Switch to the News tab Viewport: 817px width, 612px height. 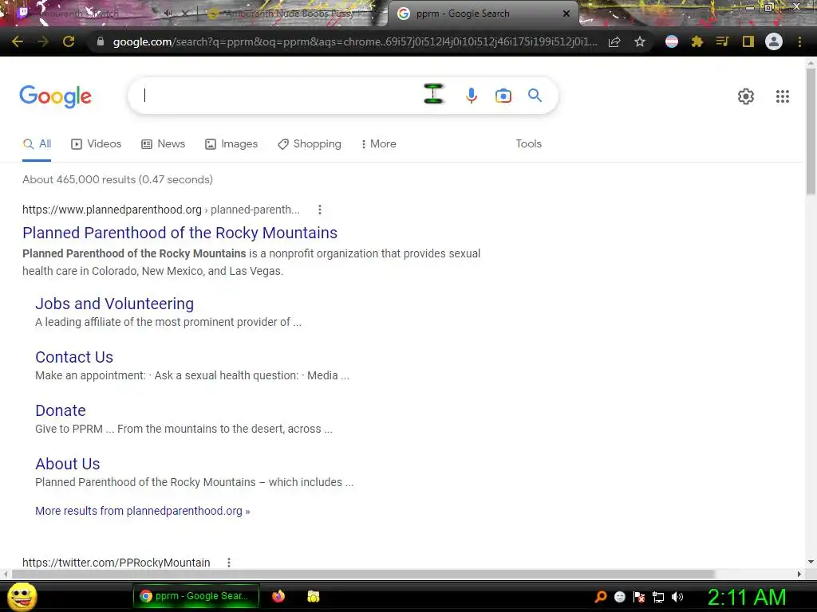[x=164, y=144]
